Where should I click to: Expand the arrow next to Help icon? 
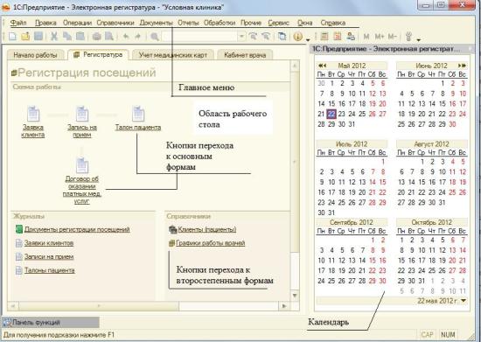coord(308,39)
